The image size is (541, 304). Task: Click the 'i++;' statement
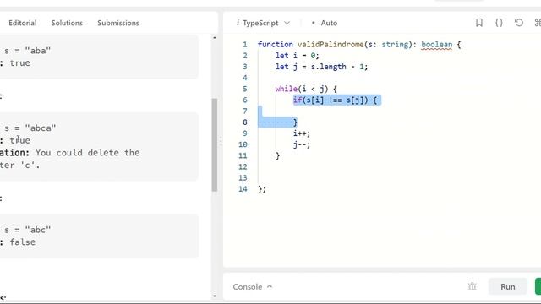click(302, 133)
